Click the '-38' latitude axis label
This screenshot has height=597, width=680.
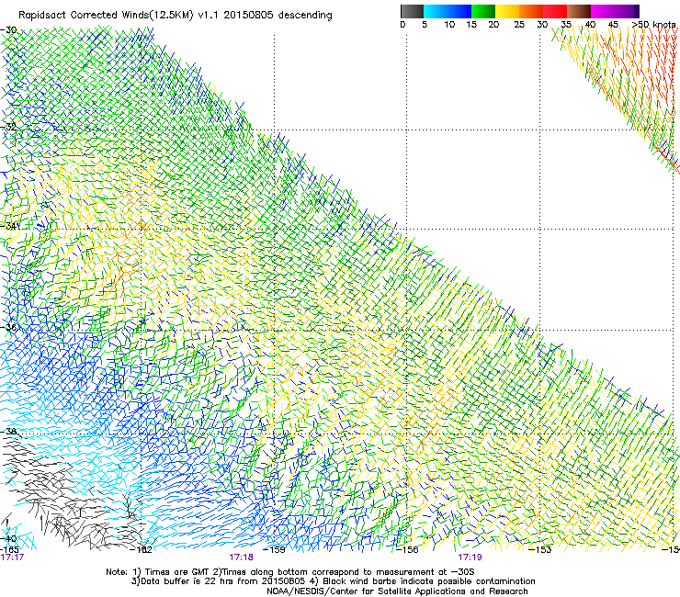pyautogui.click(x=8, y=432)
